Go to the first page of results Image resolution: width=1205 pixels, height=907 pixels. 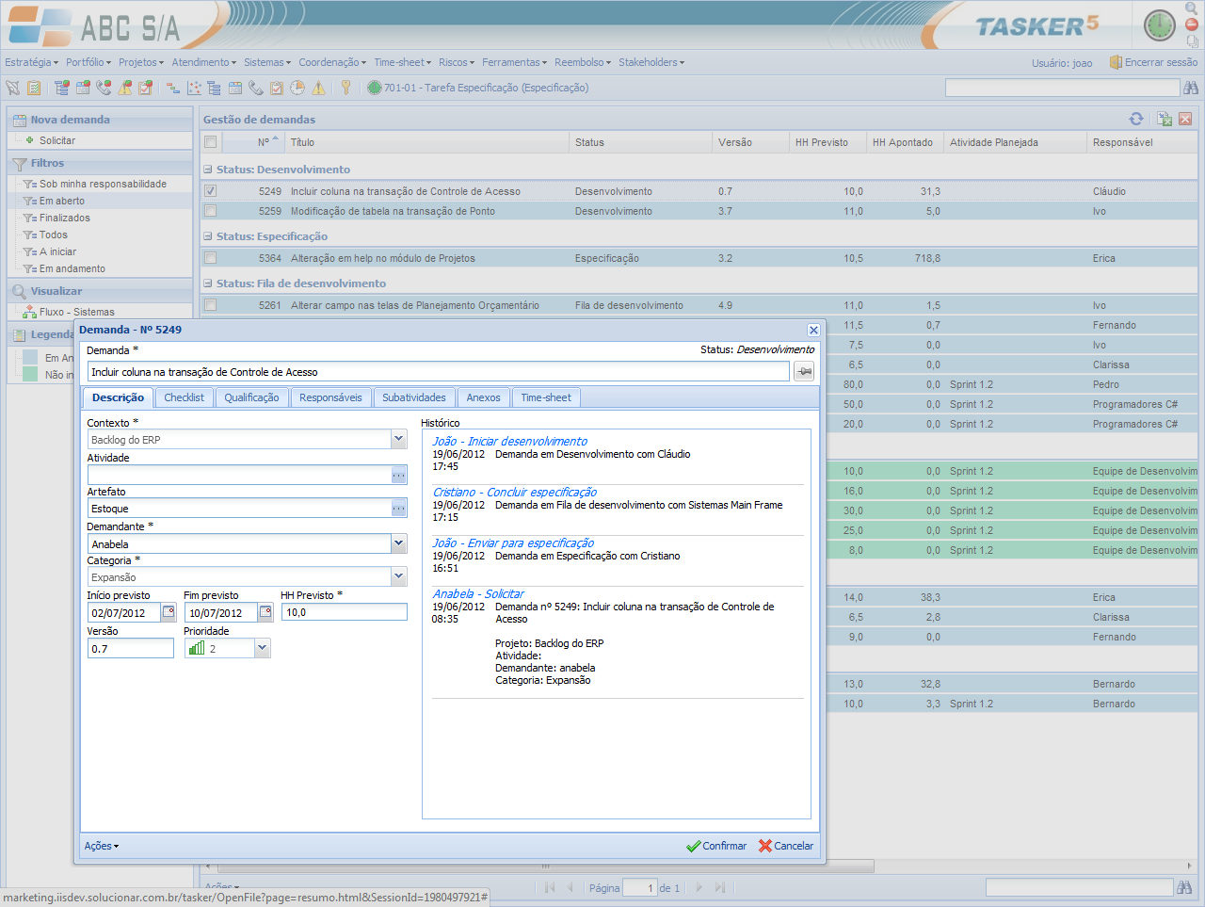tap(550, 887)
